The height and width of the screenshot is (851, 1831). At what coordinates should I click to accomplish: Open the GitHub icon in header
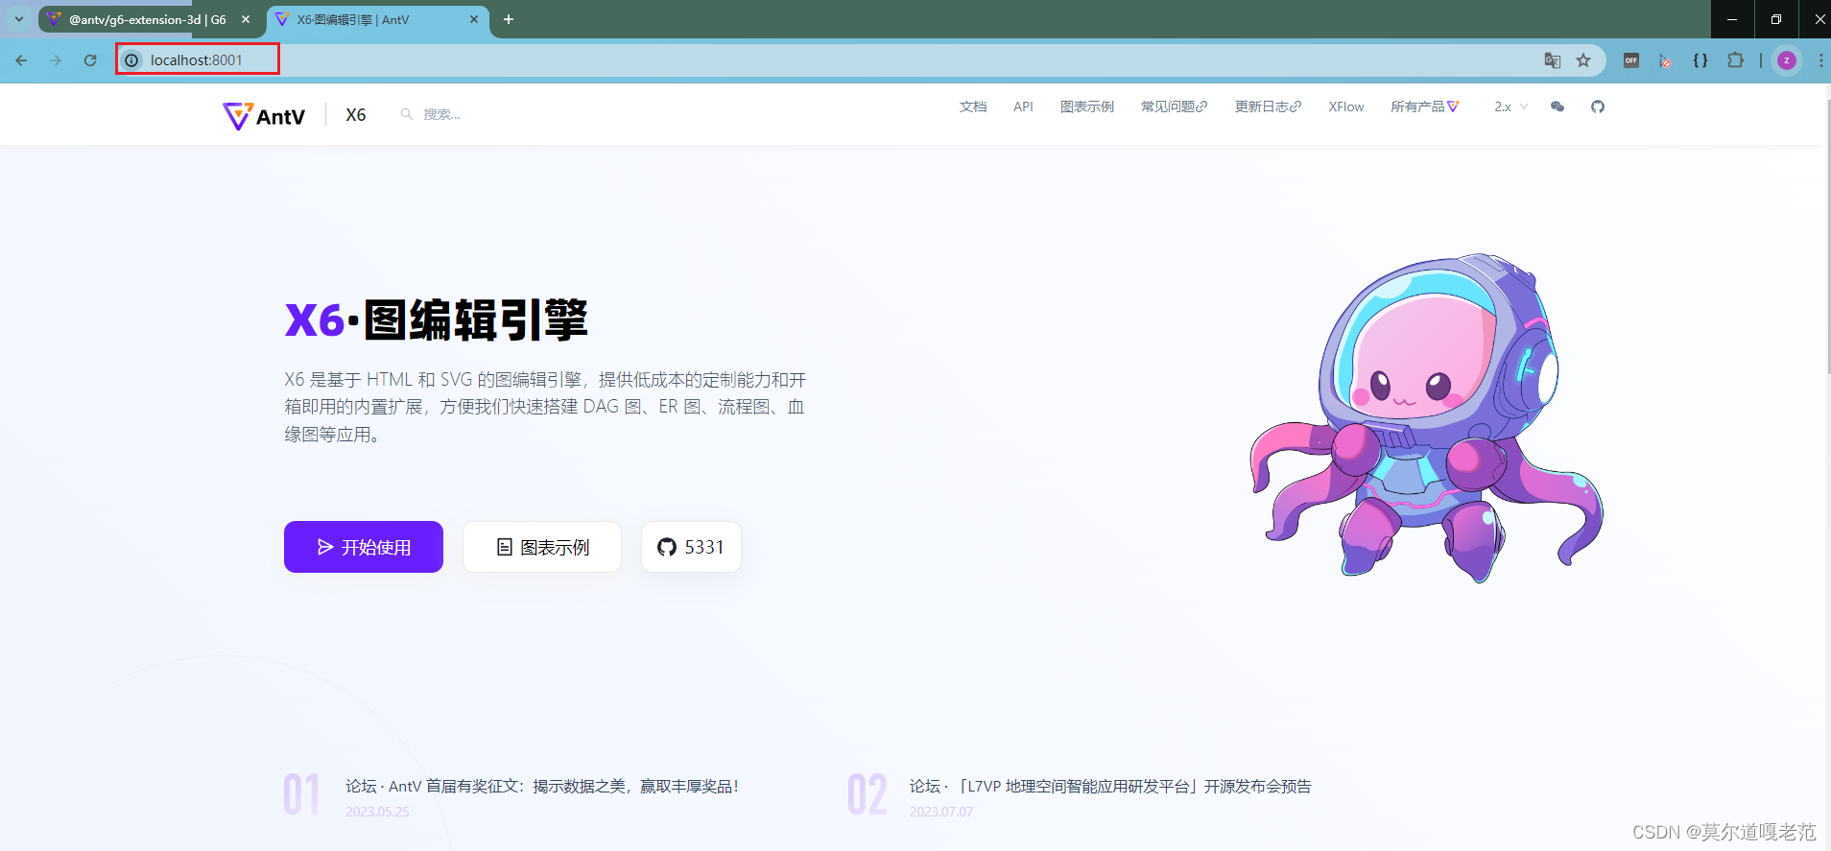(x=1598, y=106)
